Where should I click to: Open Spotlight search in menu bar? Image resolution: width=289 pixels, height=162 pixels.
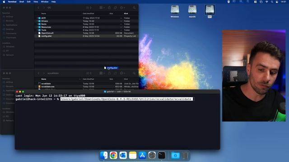click(x=272, y=2)
